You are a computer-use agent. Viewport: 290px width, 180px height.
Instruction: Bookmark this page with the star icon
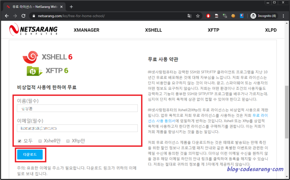click(198, 16)
